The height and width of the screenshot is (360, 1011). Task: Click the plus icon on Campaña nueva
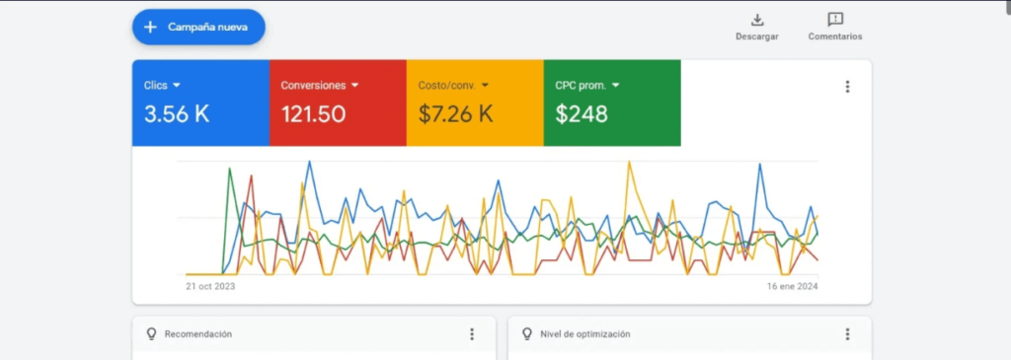point(150,27)
